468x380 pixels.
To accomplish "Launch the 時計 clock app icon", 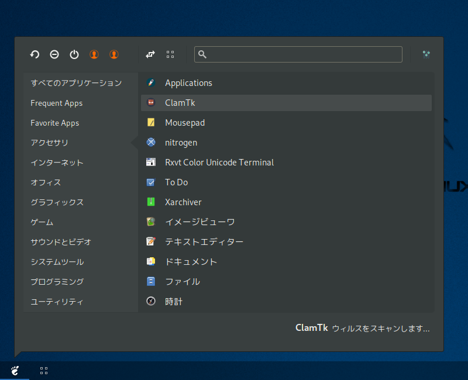I will (x=151, y=301).
